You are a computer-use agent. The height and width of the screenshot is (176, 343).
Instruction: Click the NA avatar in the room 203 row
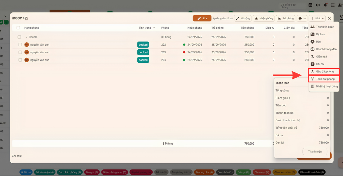pyautogui.click(x=27, y=52)
